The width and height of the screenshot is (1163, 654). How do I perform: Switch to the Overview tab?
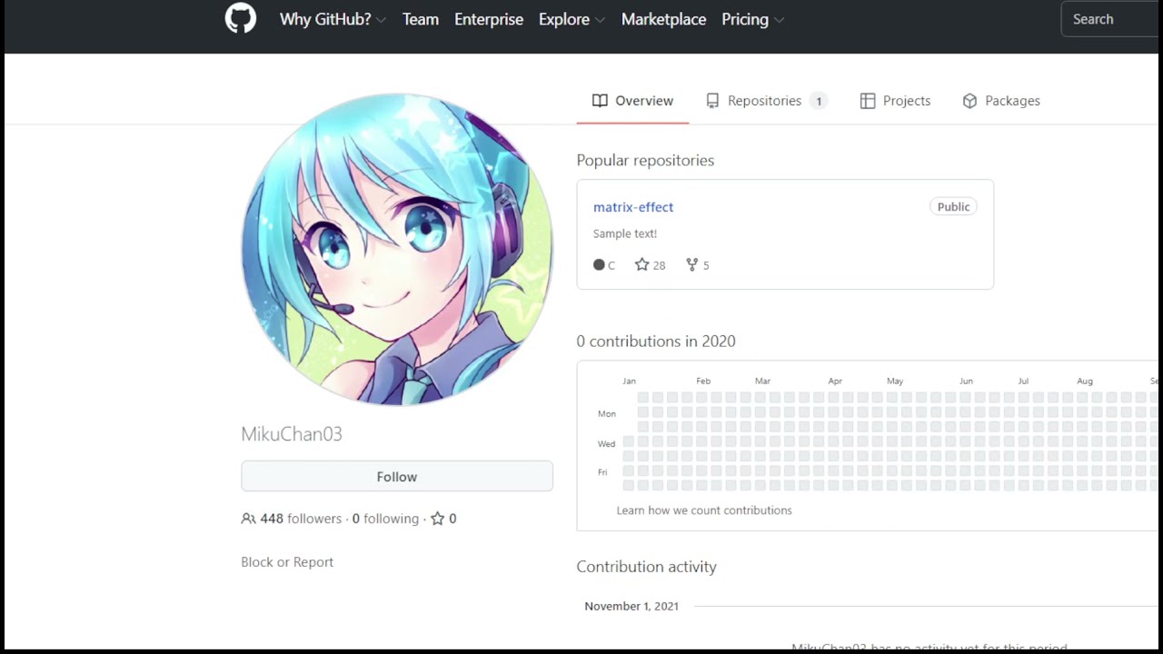632,101
